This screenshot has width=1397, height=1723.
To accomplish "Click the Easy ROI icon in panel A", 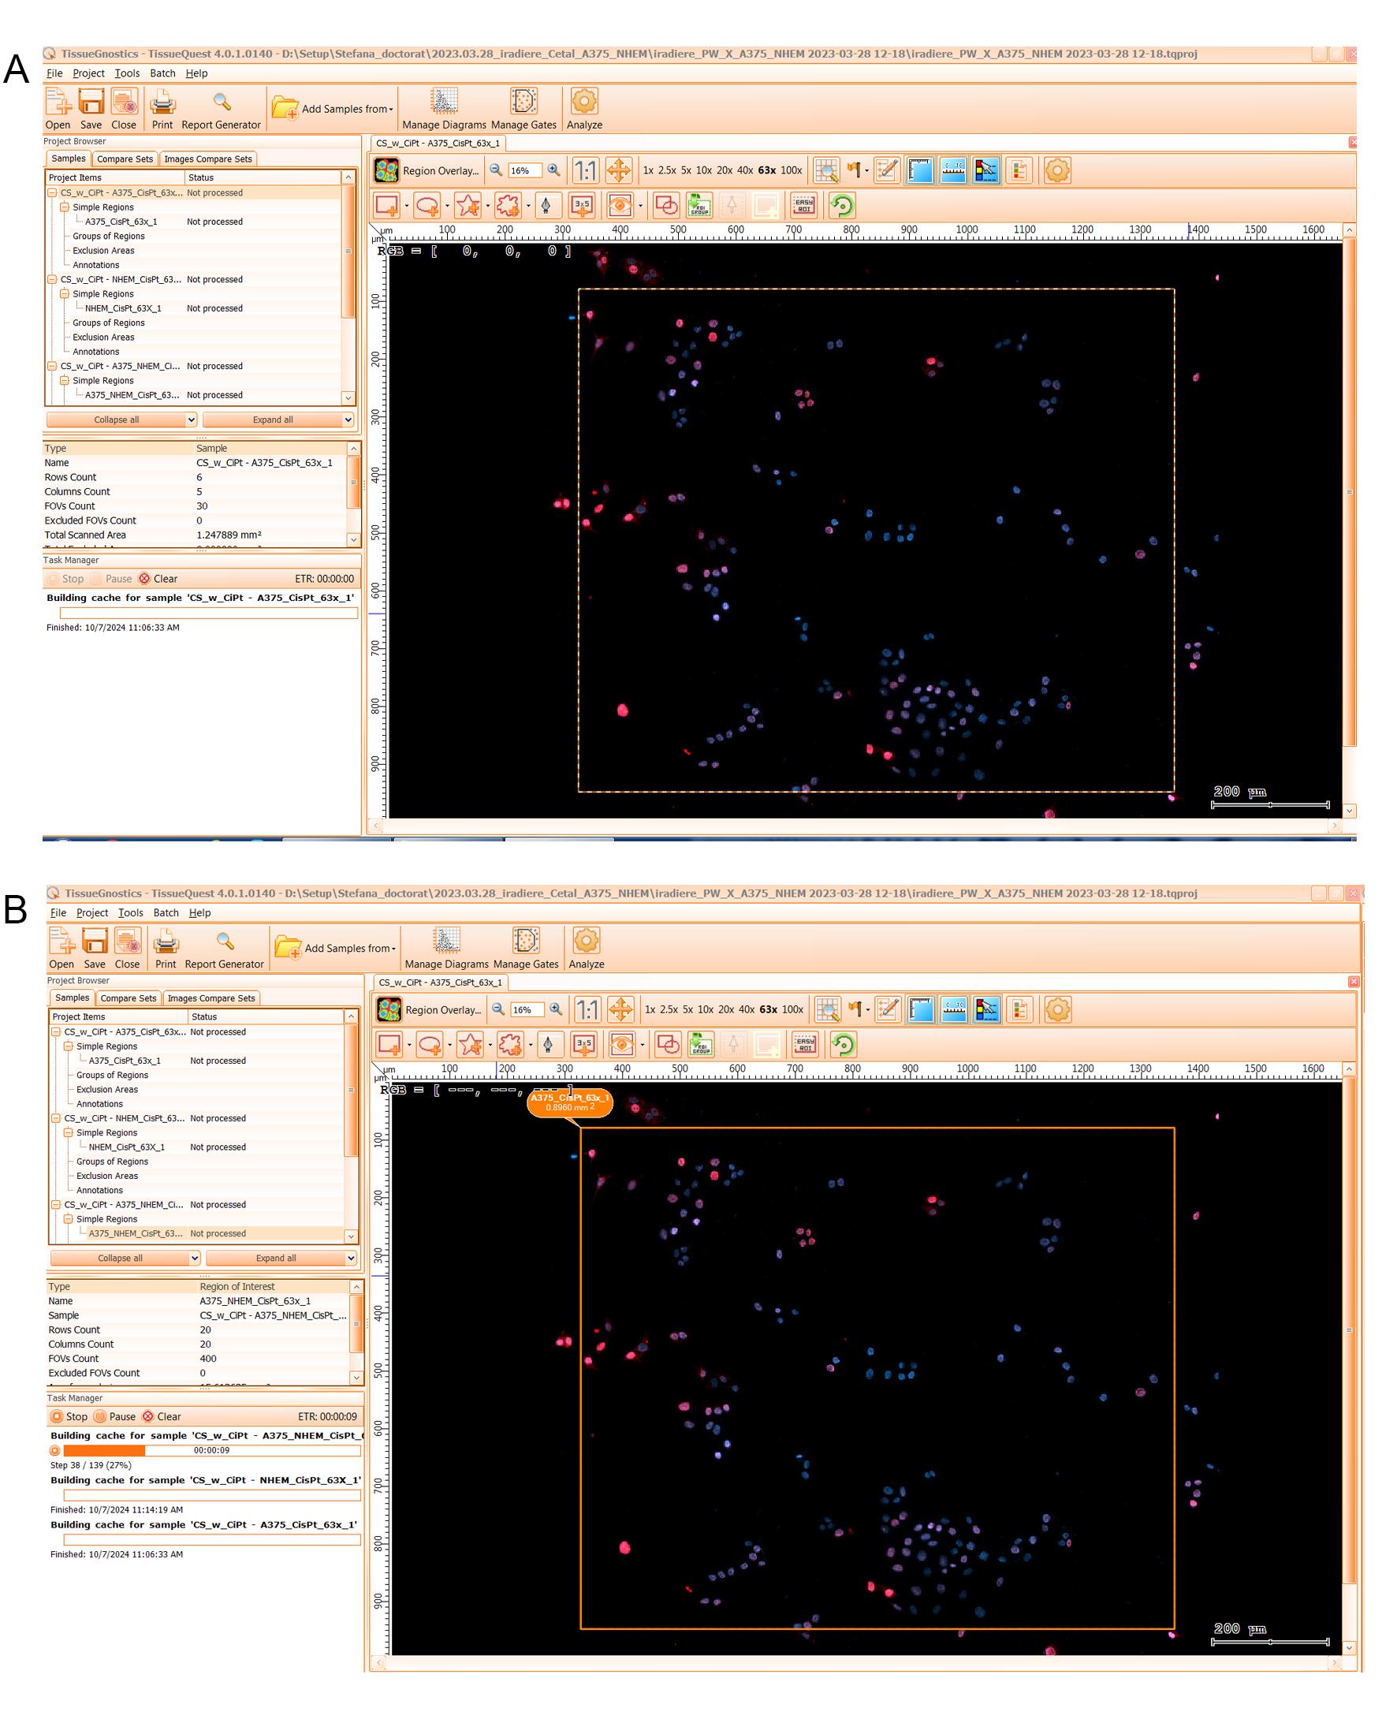I will point(803,205).
